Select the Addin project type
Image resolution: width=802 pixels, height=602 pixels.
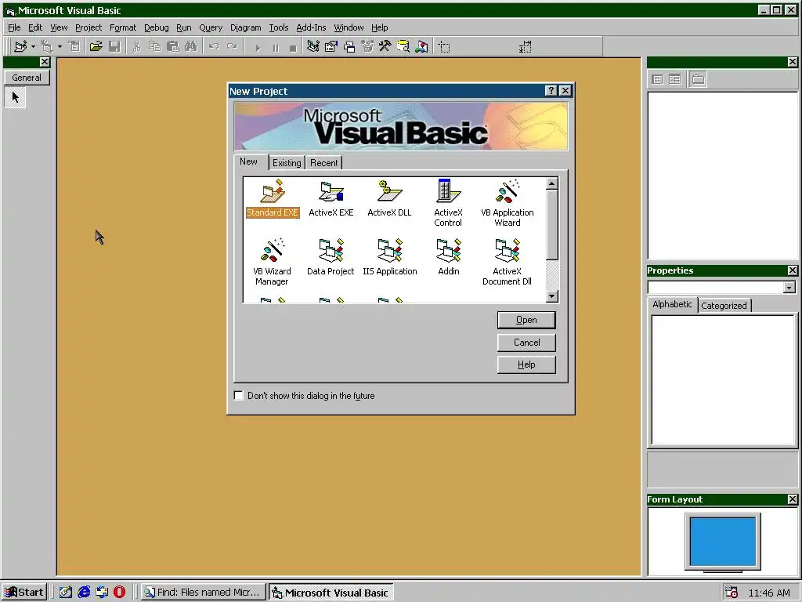point(449,258)
